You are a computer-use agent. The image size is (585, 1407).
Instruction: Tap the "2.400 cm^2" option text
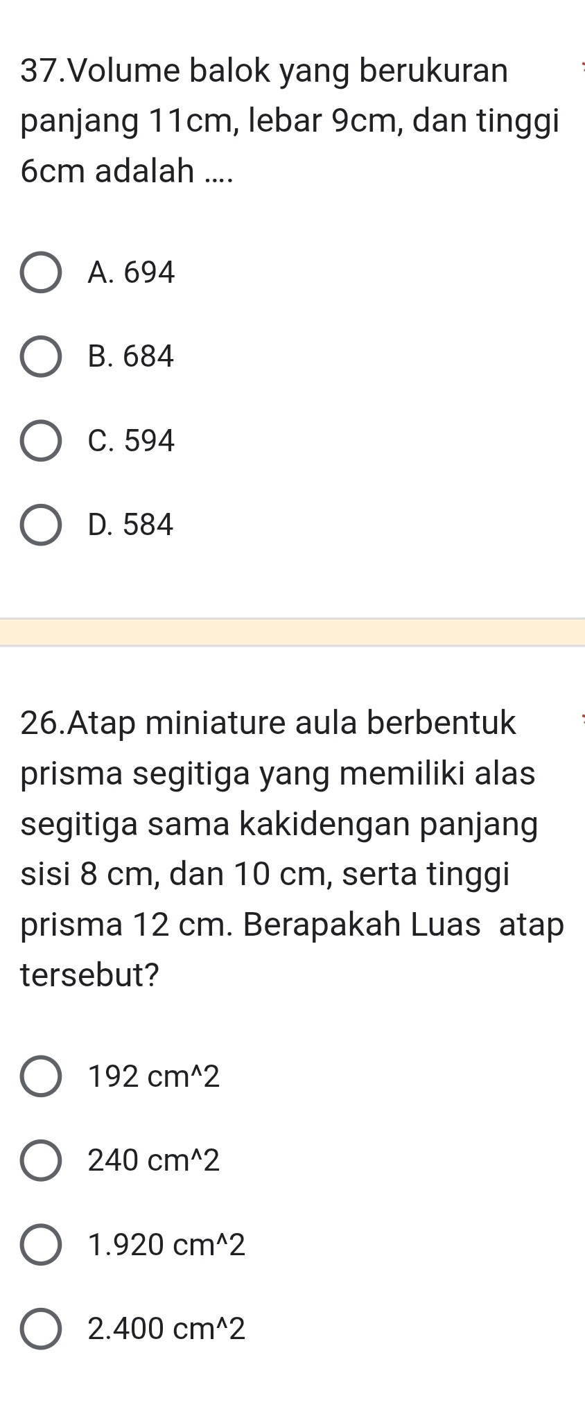coord(166,1329)
